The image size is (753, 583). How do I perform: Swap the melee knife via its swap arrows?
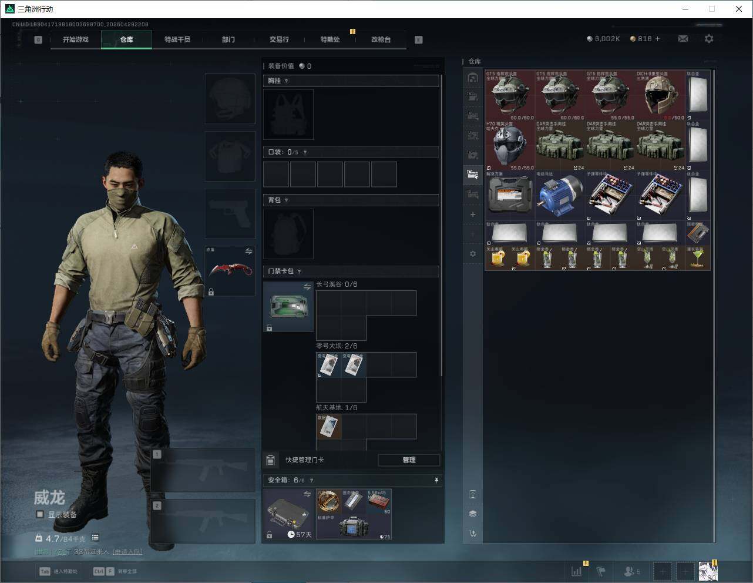pos(248,252)
